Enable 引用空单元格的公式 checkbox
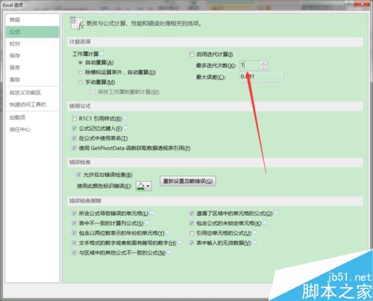373x301 pixels. click(192, 233)
